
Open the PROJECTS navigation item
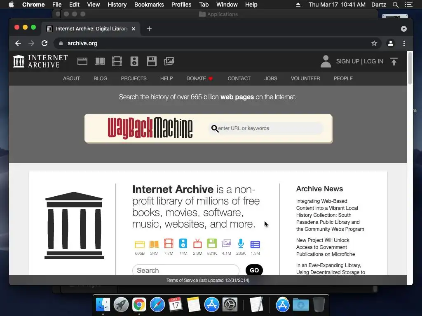pyautogui.click(x=134, y=79)
